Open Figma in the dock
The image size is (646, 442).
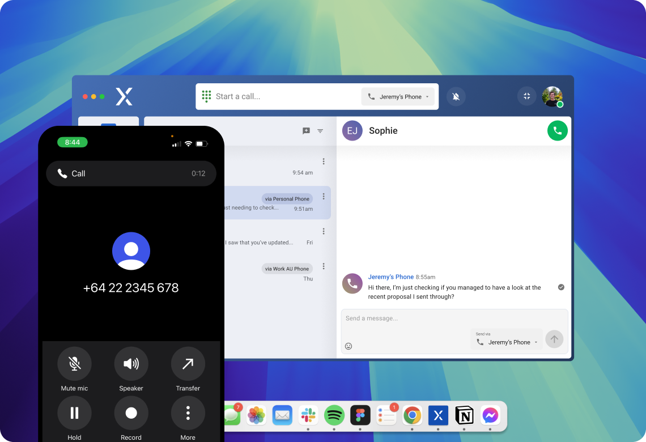tap(360, 415)
